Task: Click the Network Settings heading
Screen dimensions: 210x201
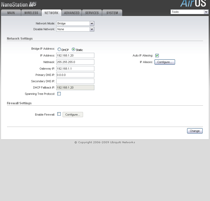Action: point(20,39)
